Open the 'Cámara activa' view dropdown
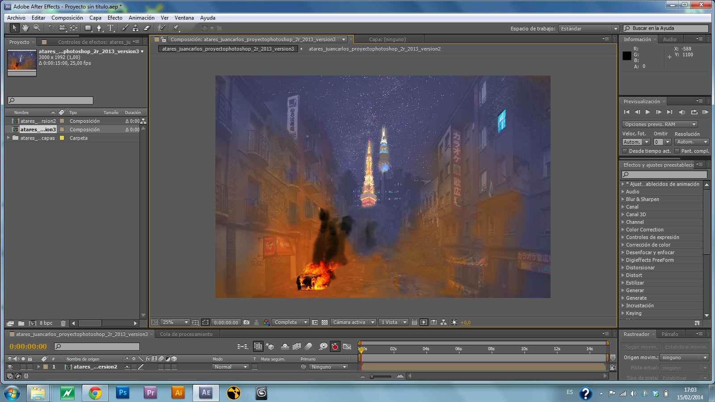The image size is (715, 402). pos(353,322)
